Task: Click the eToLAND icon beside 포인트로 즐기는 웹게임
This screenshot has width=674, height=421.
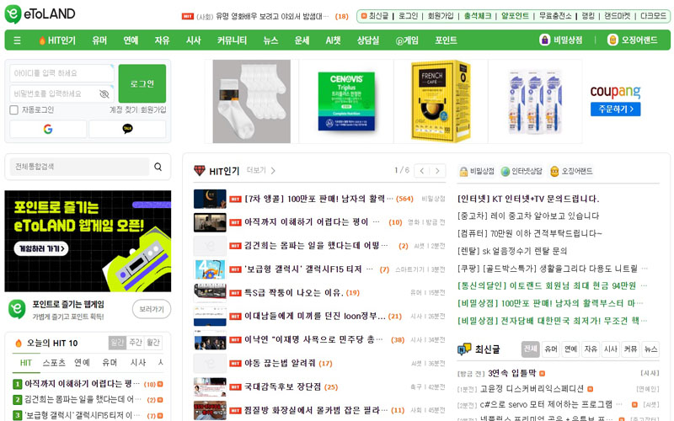Action: (17, 309)
